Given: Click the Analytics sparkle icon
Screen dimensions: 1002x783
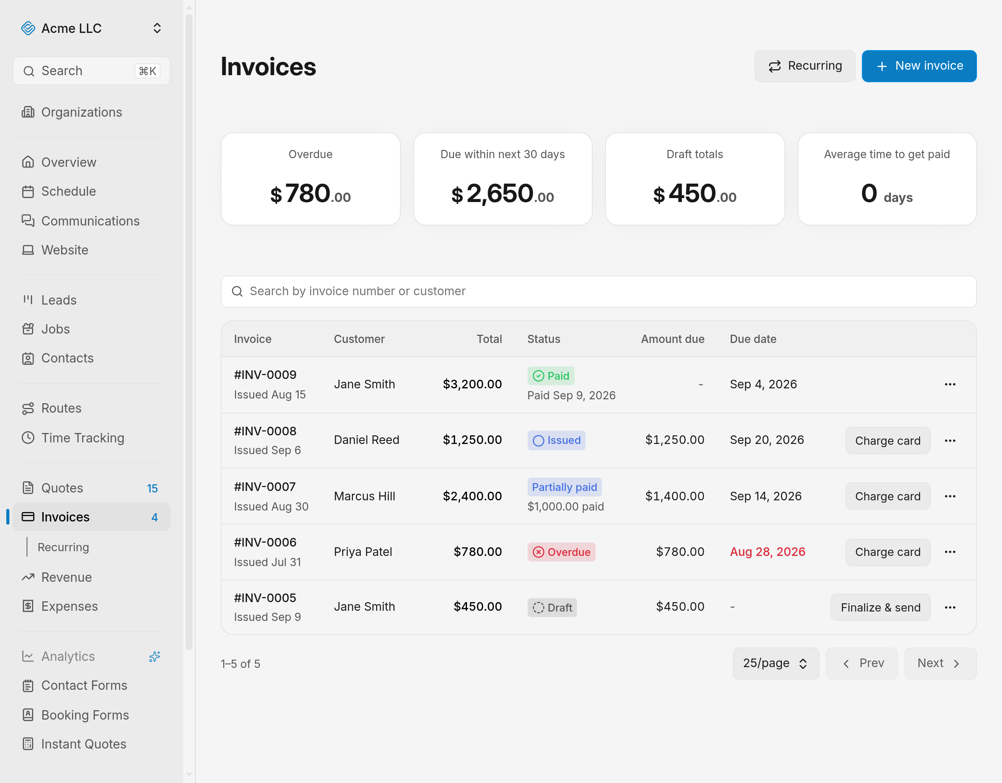Looking at the screenshot, I should pos(155,656).
